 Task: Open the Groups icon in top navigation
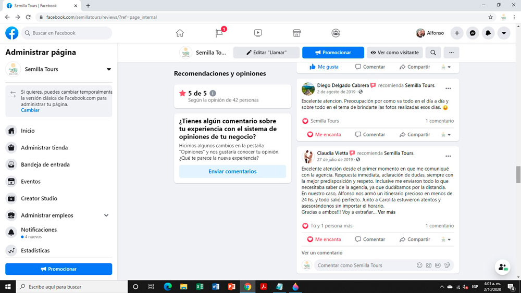click(336, 33)
